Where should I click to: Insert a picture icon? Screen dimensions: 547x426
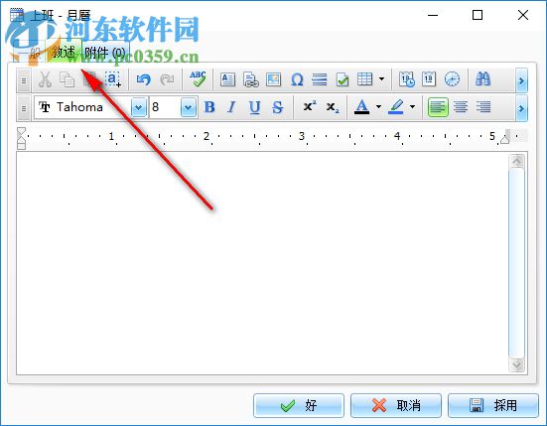click(273, 79)
